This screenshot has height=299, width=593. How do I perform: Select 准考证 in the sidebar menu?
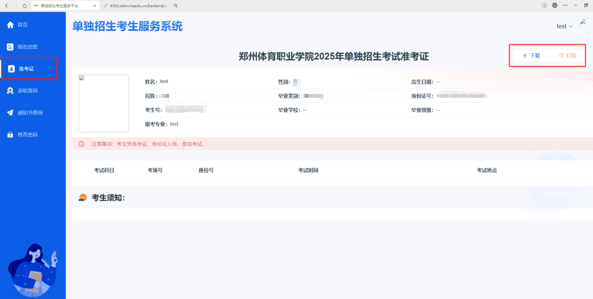pos(29,69)
